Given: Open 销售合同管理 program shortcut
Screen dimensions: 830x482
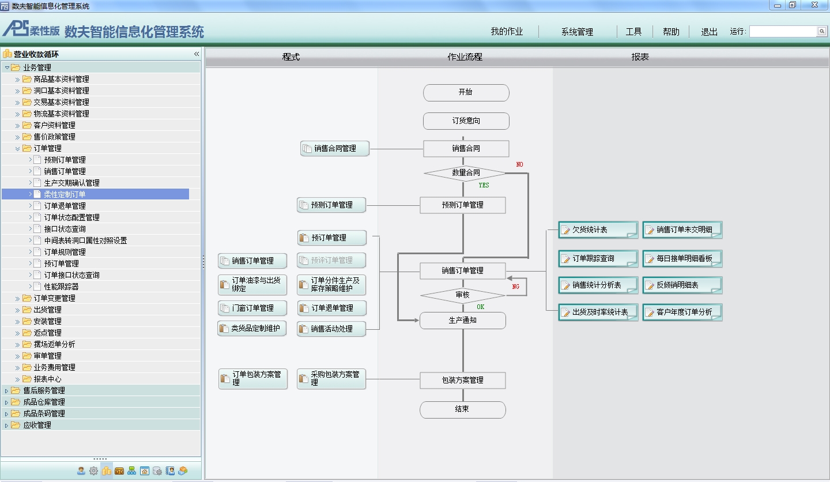Looking at the screenshot, I should point(335,148).
